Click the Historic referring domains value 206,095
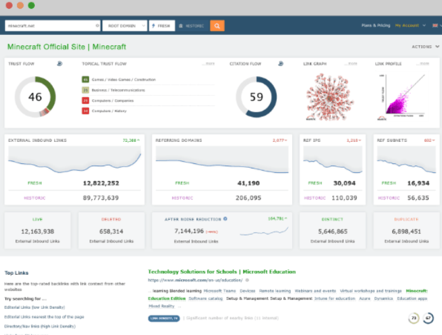 click(x=248, y=198)
